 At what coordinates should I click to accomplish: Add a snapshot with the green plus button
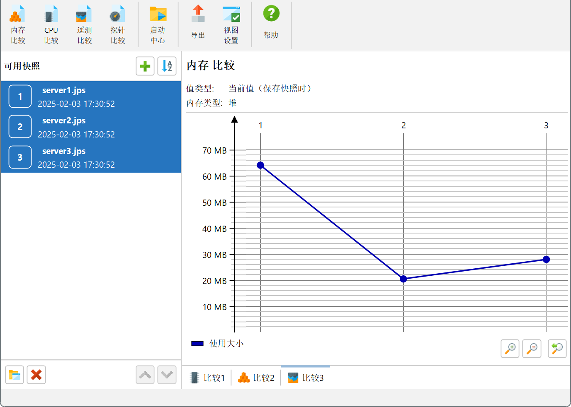point(145,66)
